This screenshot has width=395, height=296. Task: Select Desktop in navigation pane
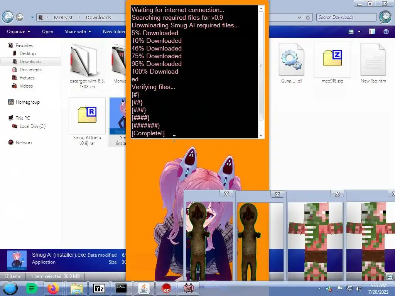[x=27, y=53]
